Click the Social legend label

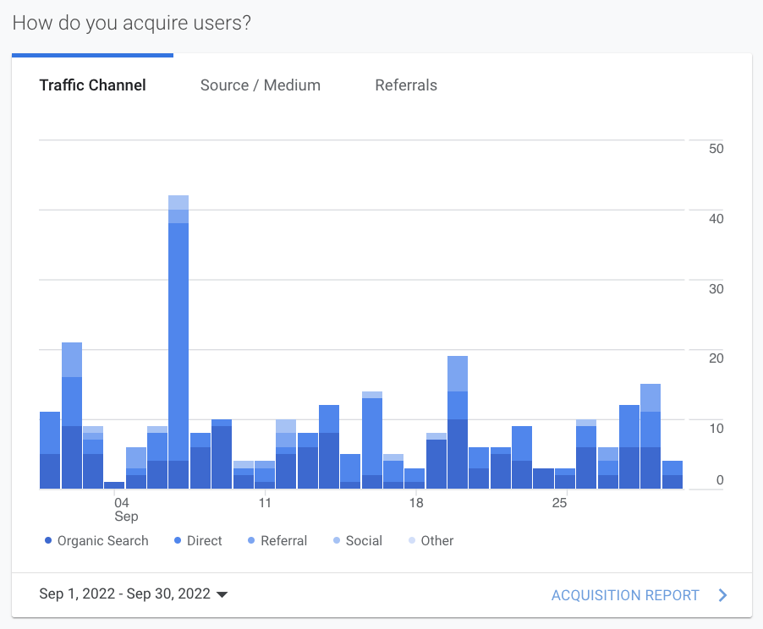coord(364,541)
